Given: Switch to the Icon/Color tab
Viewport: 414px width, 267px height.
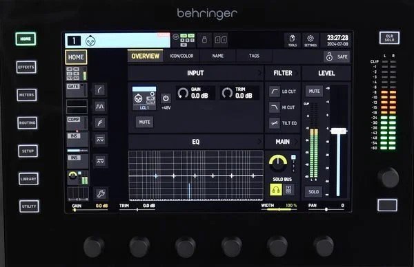Looking at the screenshot, I should pyautogui.click(x=181, y=56).
